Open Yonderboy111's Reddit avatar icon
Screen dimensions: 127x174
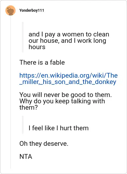[x=10, y=10]
